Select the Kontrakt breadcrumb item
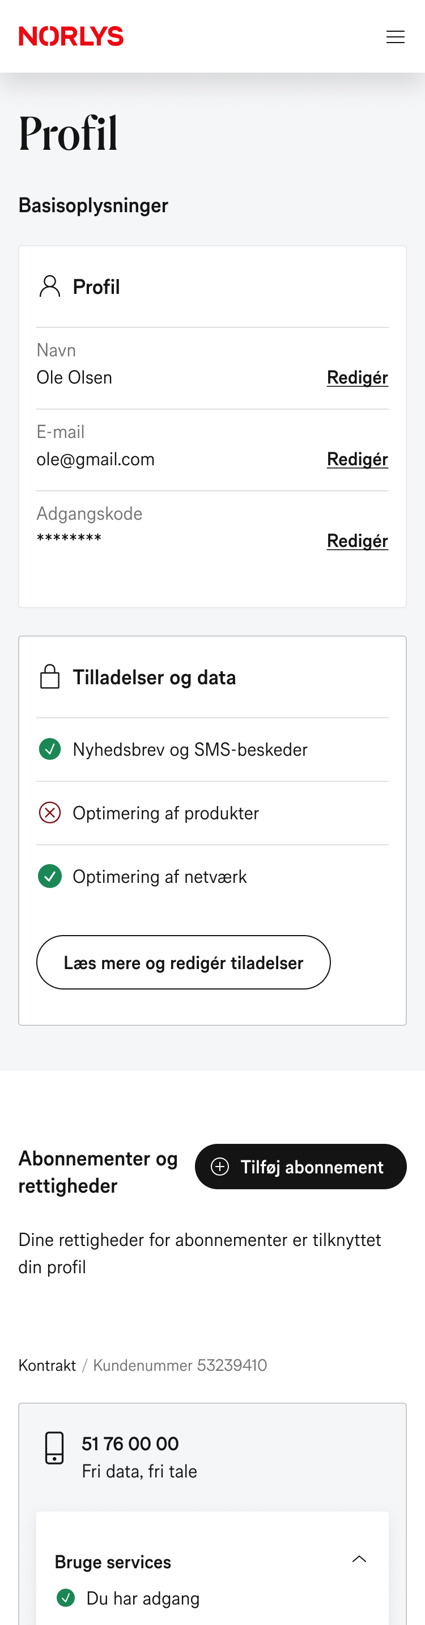 tap(47, 1366)
